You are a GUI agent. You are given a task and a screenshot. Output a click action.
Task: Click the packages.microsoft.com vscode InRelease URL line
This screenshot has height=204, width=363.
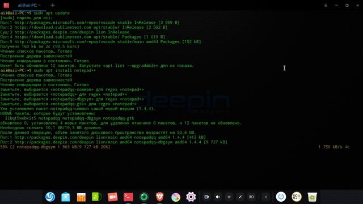click(90, 23)
